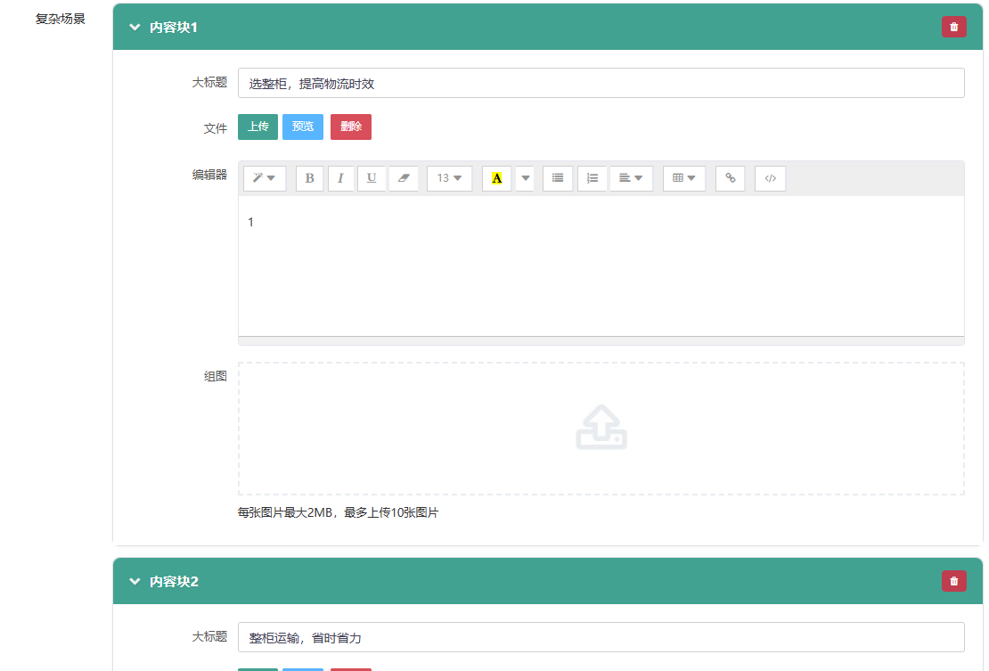Collapse the 内容块1 panel header chevron
The image size is (989, 671).
(135, 28)
